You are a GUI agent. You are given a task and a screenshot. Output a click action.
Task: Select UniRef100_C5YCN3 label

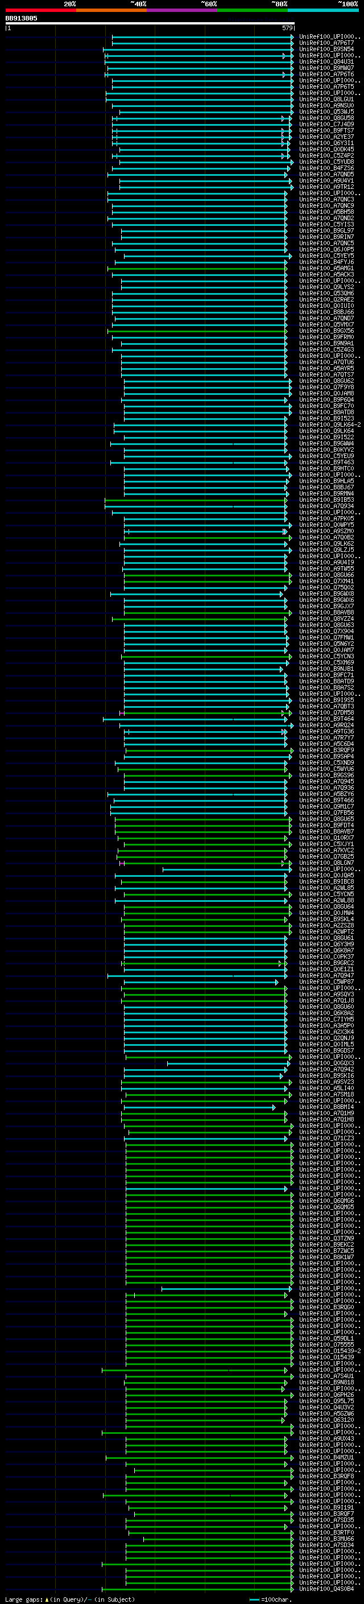tap(326, 656)
